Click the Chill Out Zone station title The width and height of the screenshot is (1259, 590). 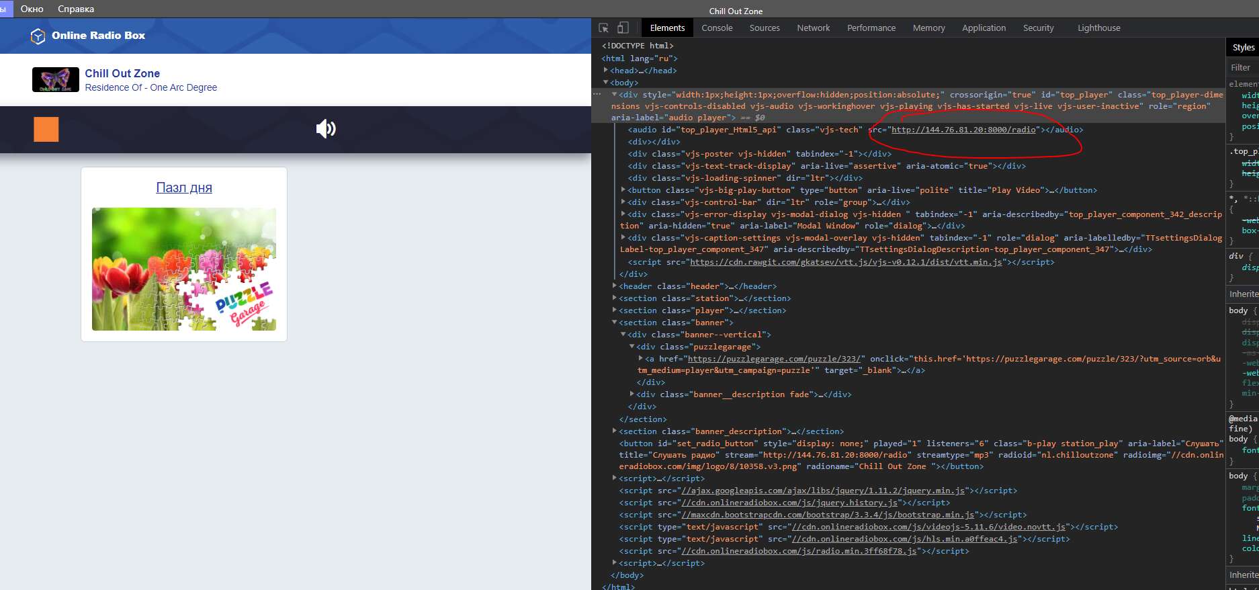(x=122, y=73)
